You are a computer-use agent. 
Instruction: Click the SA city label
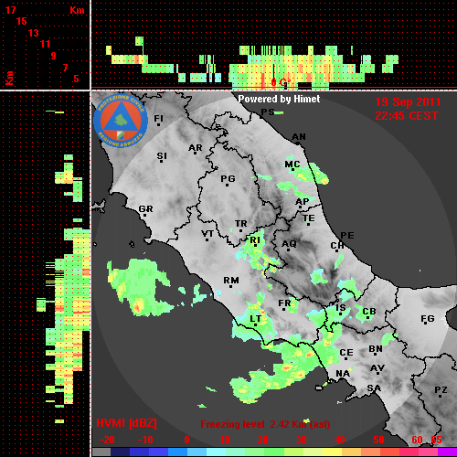point(374,388)
